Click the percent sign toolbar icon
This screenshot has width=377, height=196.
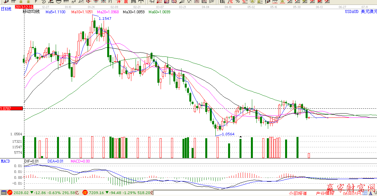click(238, 2)
